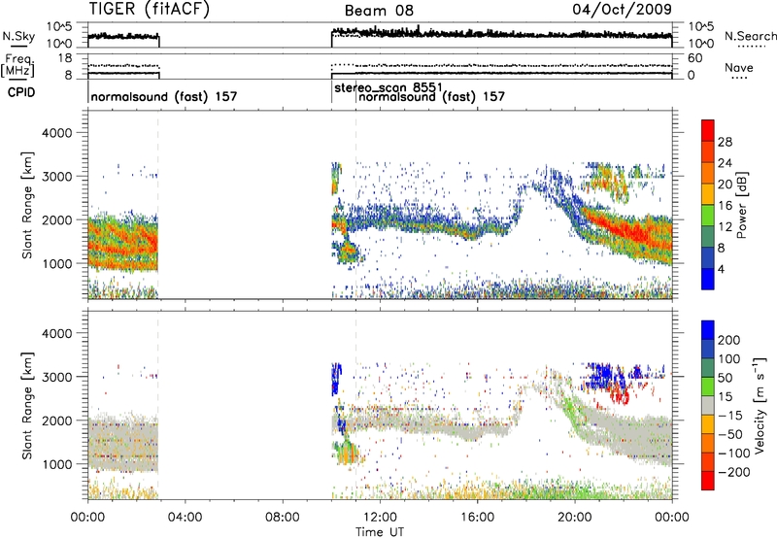Click Slant Range [km] label of the power panel
The height and width of the screenshot is (538, 777).
tap(27, 206)
